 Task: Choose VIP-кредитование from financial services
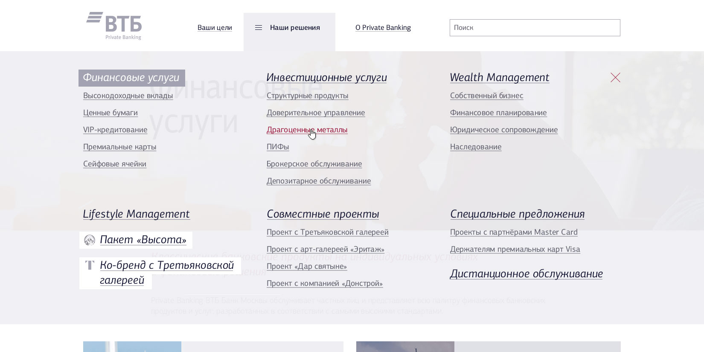pos(115,130)
